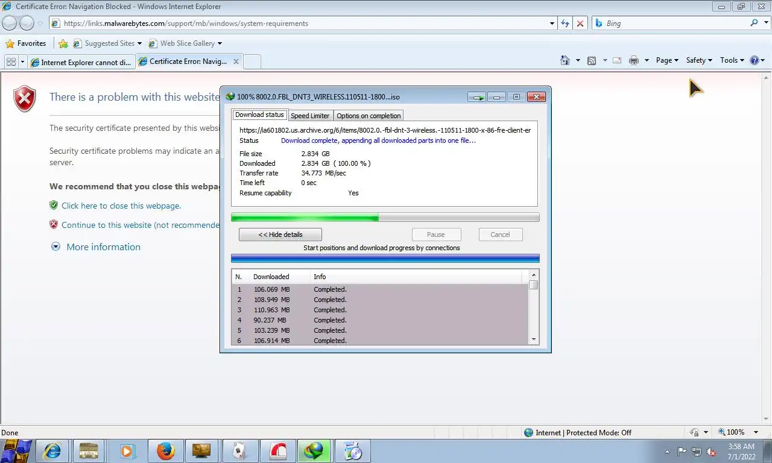The image size is (772, 463).
Task: Switch to the Download status tab
Action: (259, 115)
